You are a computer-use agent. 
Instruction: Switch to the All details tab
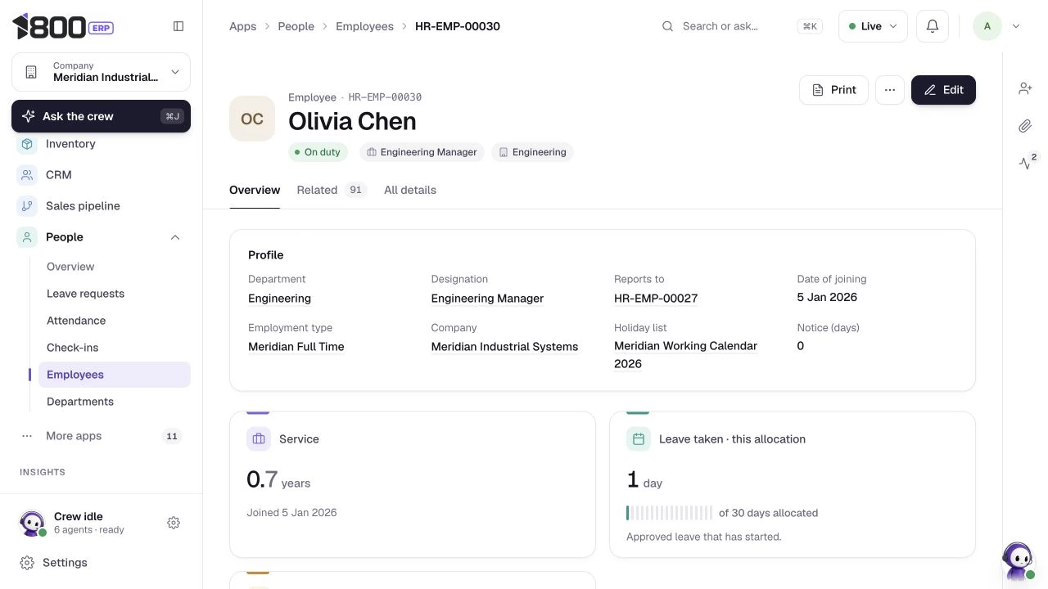tap(410, 190)
